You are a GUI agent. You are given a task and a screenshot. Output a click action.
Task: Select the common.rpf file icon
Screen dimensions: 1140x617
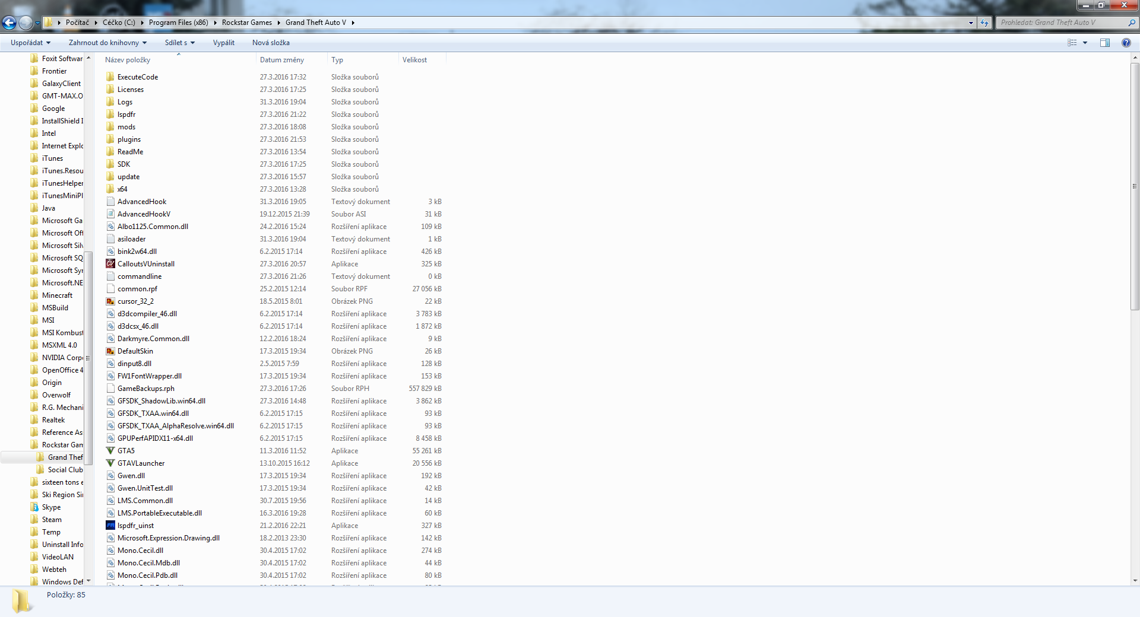[x=110, y=289]
